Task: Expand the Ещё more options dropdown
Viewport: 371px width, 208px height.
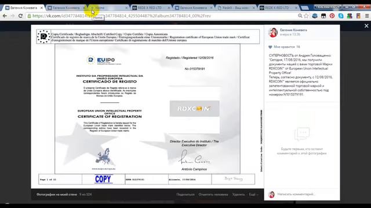Action: tap(253, 195)
